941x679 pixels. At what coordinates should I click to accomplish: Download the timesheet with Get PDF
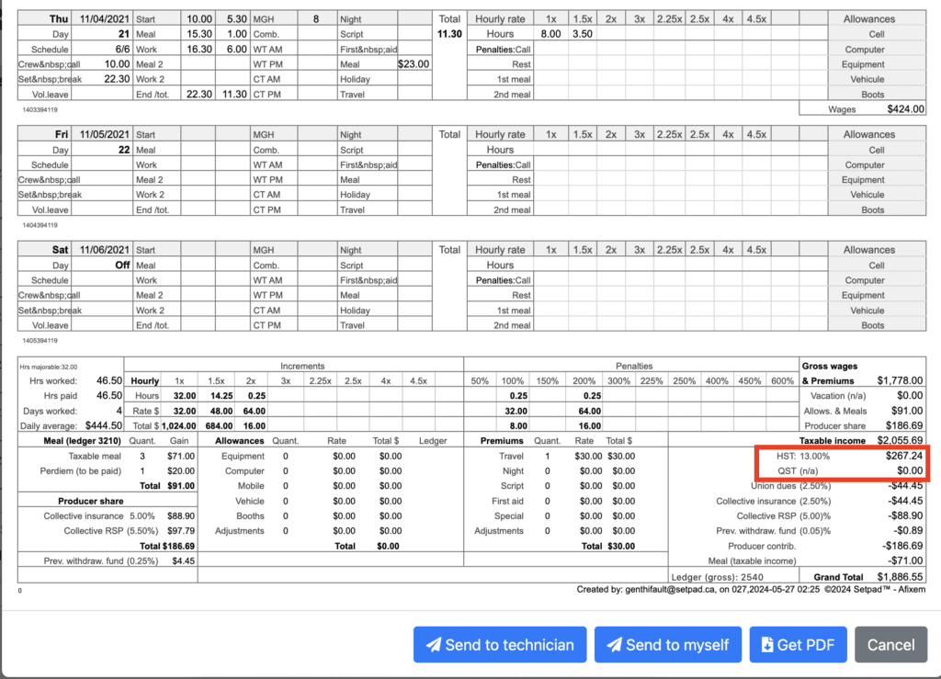798,645
